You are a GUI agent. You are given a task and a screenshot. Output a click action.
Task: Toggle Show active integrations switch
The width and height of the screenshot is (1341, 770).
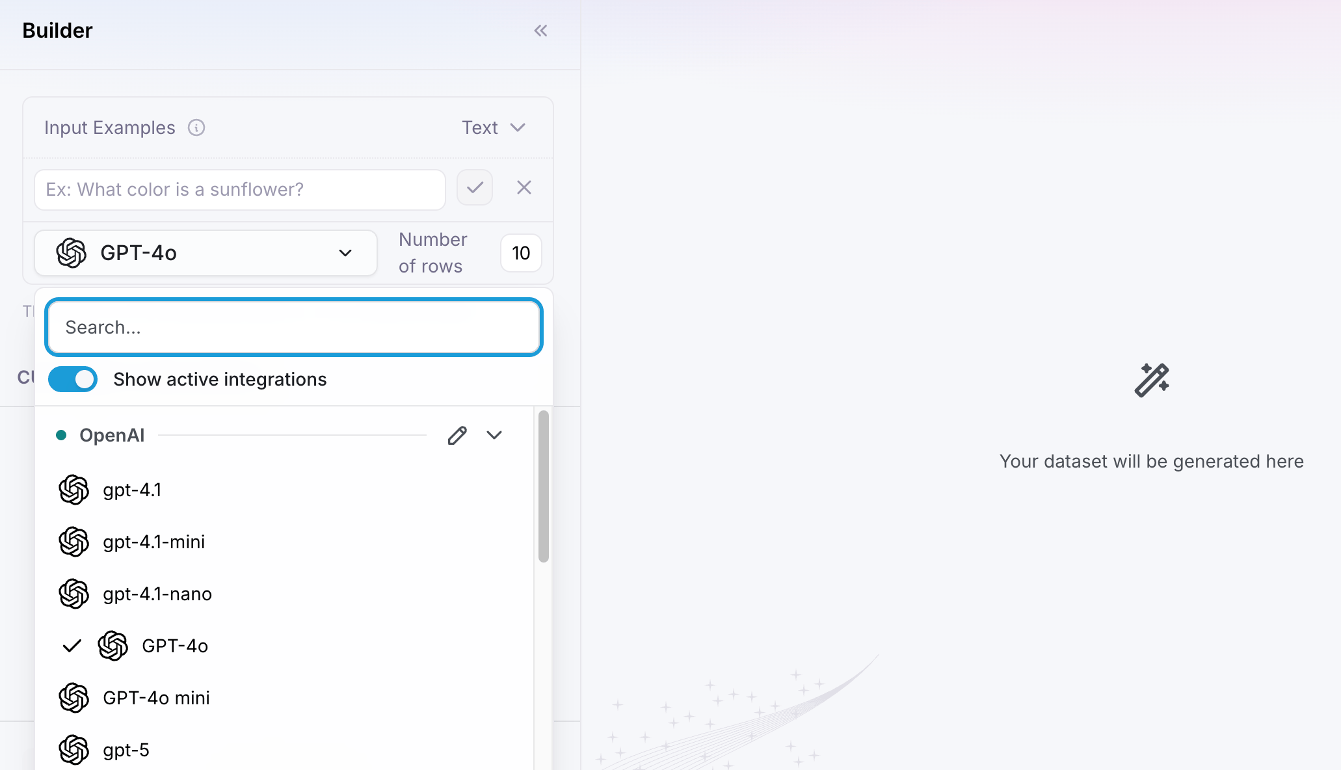coord(73,379)
